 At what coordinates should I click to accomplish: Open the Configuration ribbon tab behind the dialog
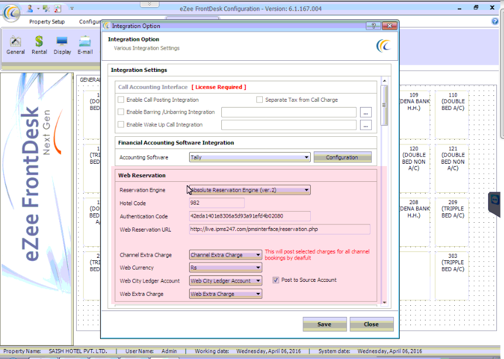90,22
